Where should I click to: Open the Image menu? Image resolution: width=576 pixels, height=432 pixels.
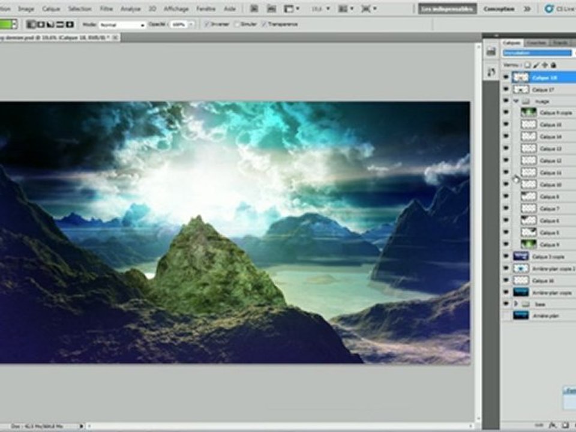tap(26, 9)
